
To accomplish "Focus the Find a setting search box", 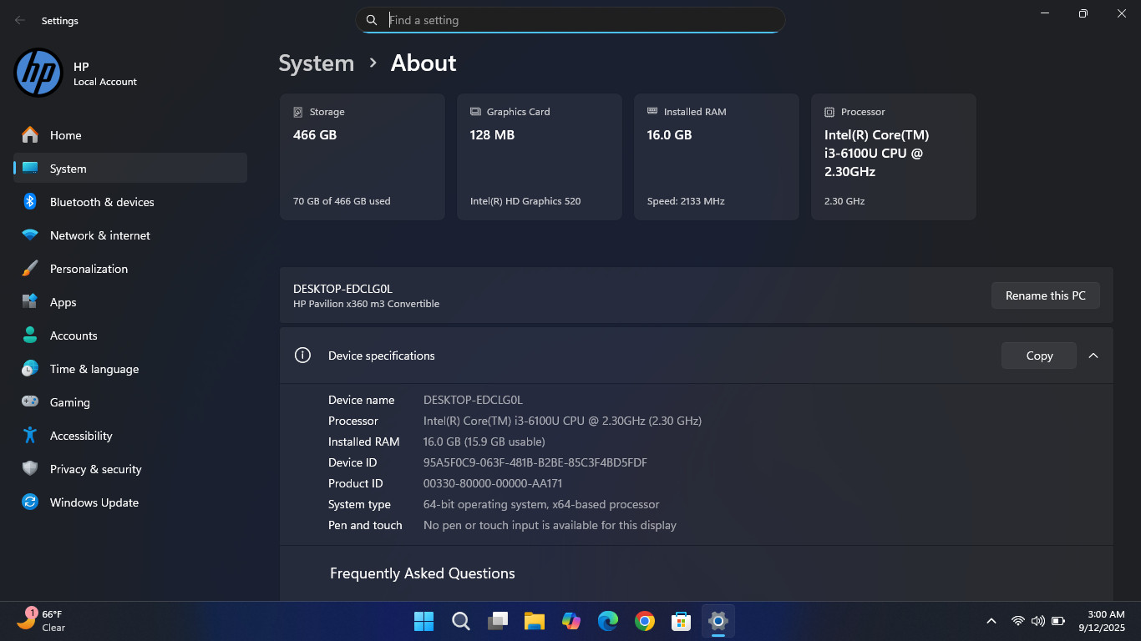I will click(570, 20).
